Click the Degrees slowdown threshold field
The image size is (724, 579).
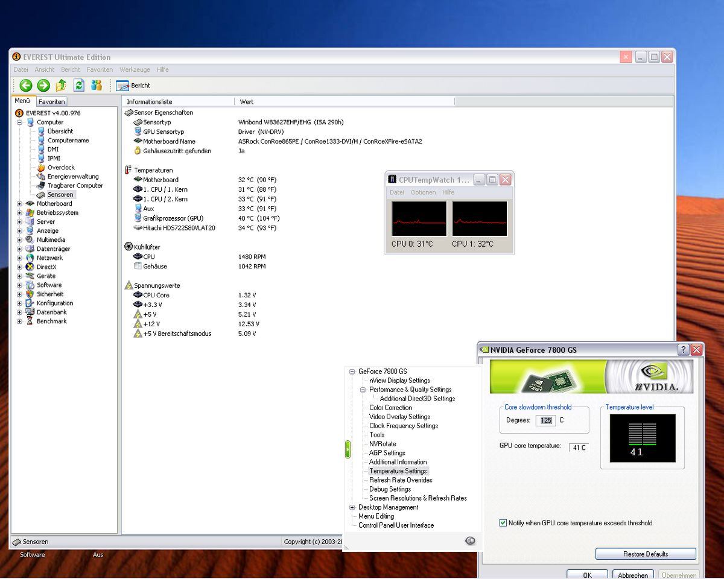point(545,420)
